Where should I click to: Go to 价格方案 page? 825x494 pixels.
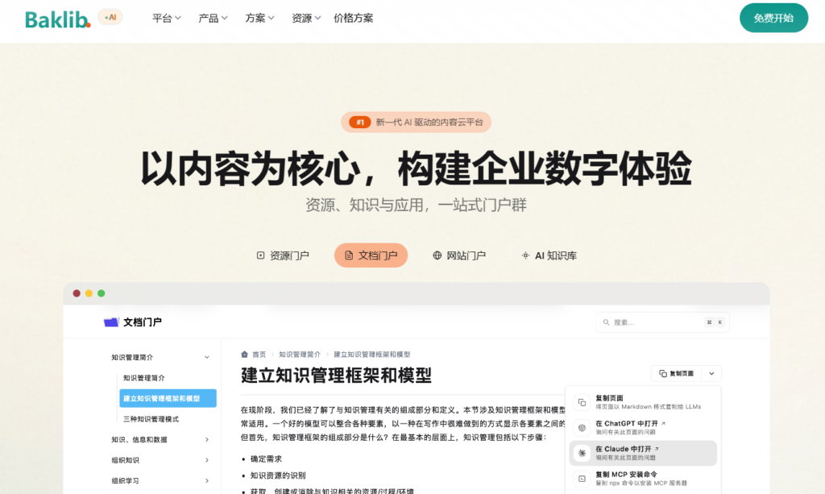pos(354,19)
